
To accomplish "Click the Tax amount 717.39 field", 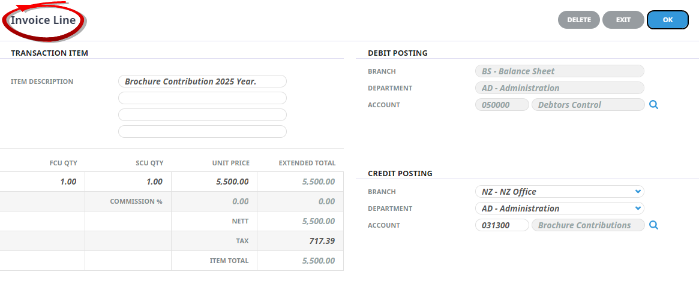I will [301, 241].
